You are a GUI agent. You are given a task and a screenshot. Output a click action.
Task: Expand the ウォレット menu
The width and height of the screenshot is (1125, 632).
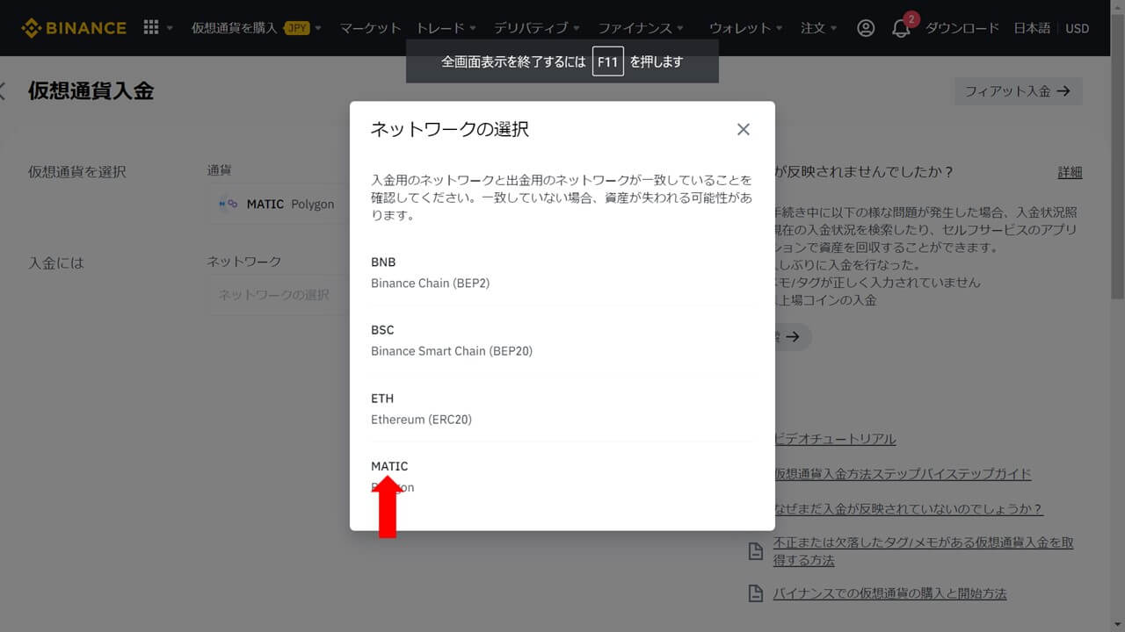[745, 28]
